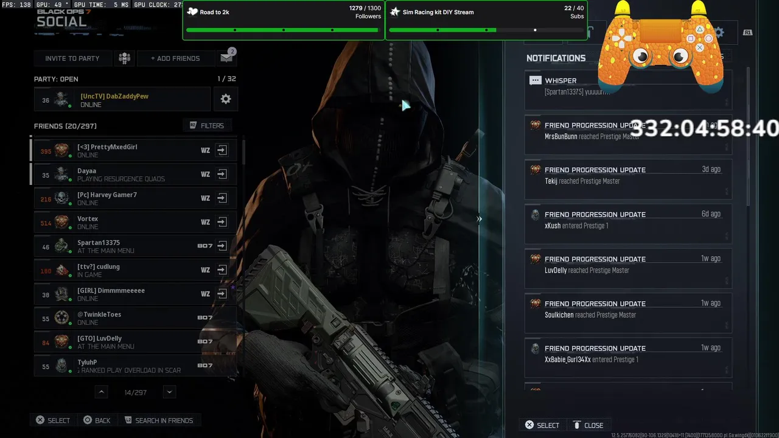Image resolution: width=779 pixels, height=438 pixels.
Task: Click join arrow icon for Dimmmmeeeee
Action: (222, 294)
